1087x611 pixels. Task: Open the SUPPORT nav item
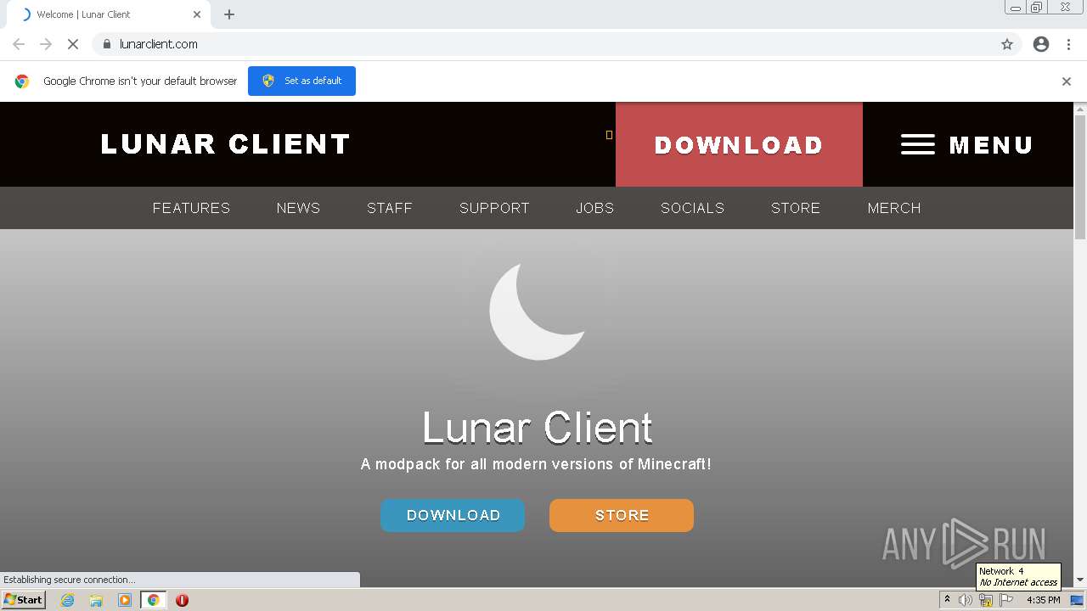coord(494,208)
